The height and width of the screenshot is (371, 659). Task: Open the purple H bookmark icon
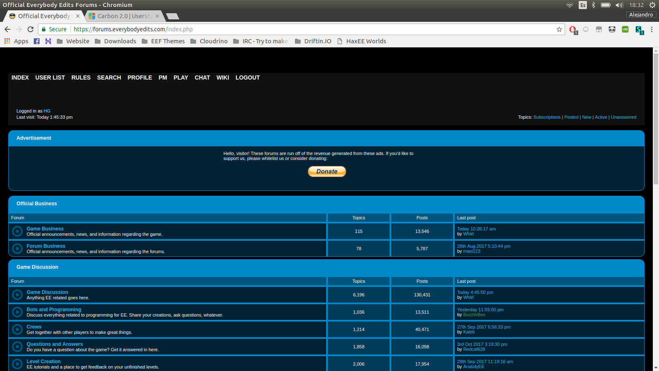(48, 41)
